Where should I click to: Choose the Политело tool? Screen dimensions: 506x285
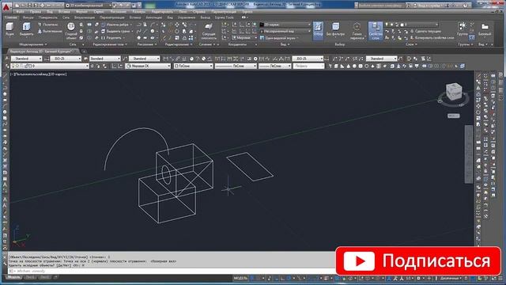click(x=48, y=25)
